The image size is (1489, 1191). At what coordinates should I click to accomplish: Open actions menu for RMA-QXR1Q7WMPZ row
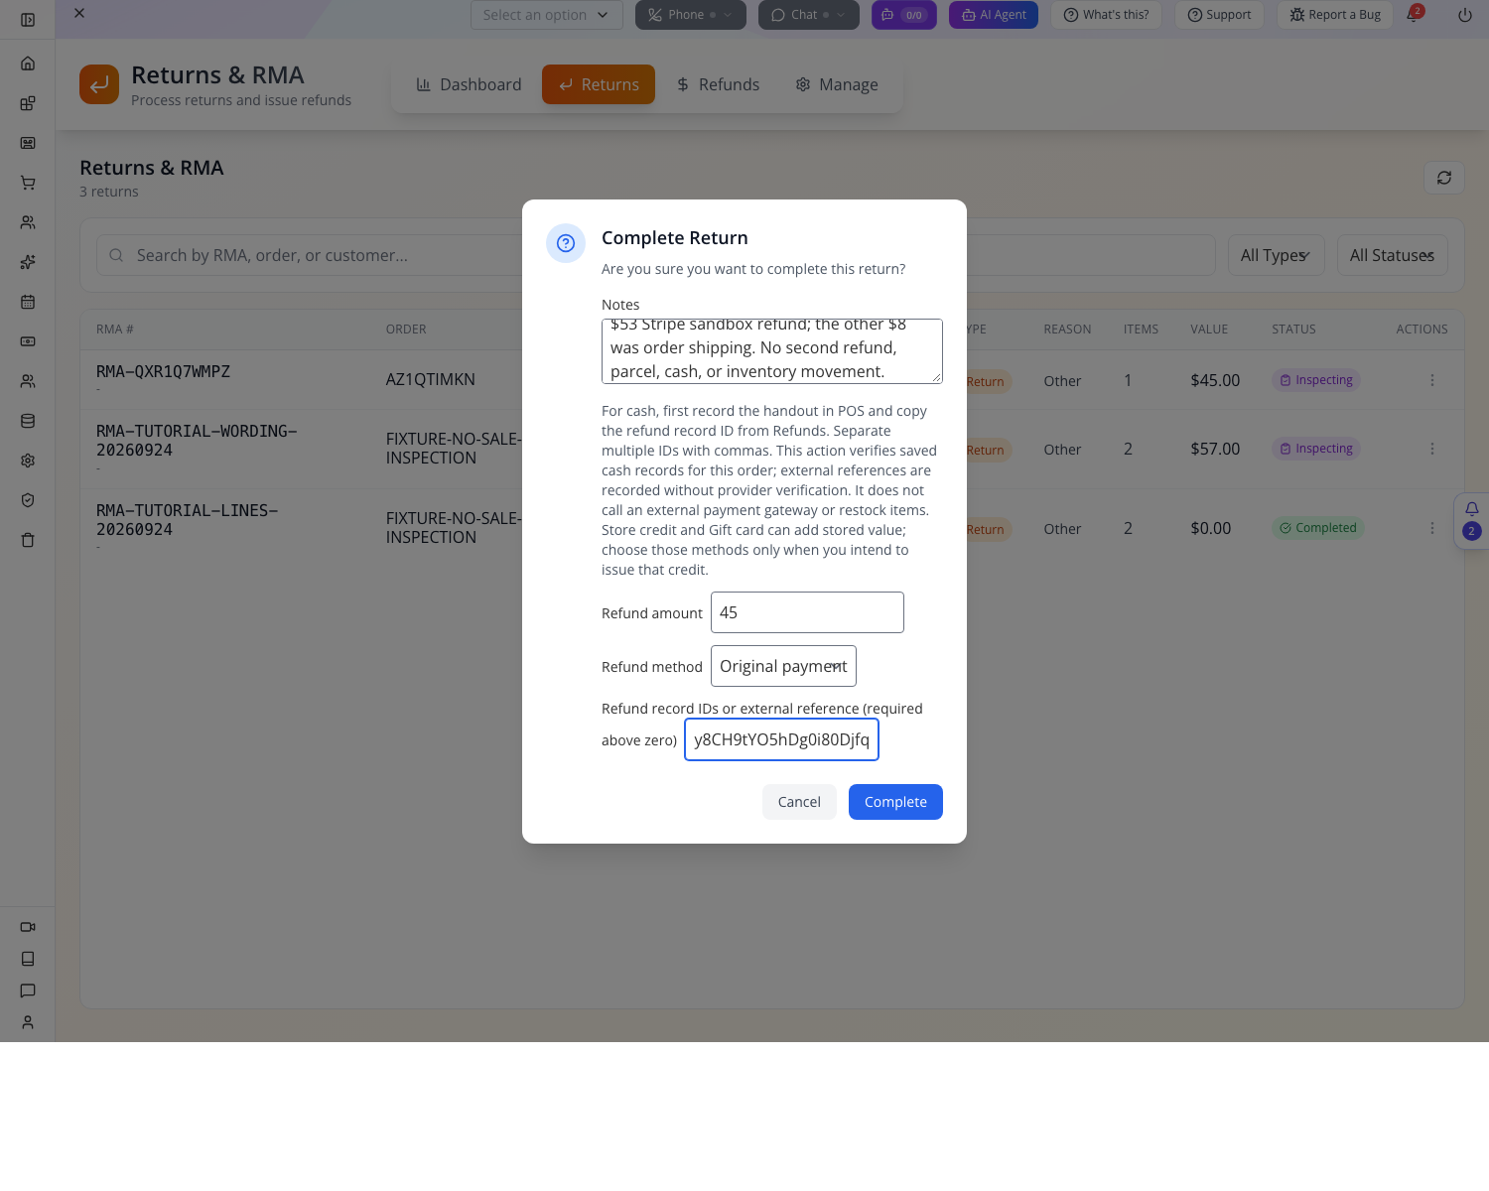click(x=1432, y=380)
